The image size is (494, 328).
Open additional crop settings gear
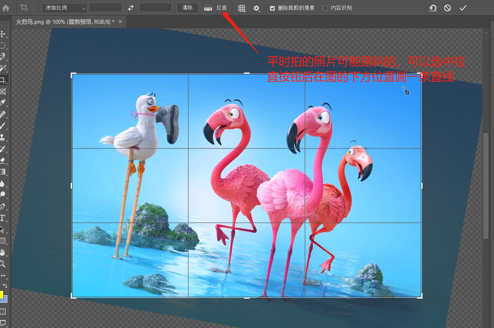click(257, 8)
